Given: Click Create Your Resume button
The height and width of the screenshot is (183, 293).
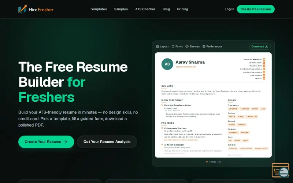Looking at the screenshot, I should [46, 142].
